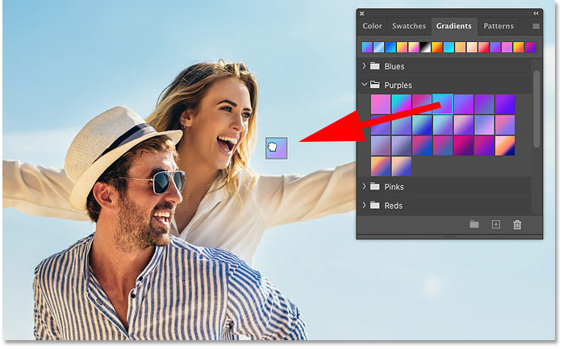Image resolution: width=563 pixels, height=349 pixels.
Task: Select the 'Blues' group label
Action: coord(394,66)
